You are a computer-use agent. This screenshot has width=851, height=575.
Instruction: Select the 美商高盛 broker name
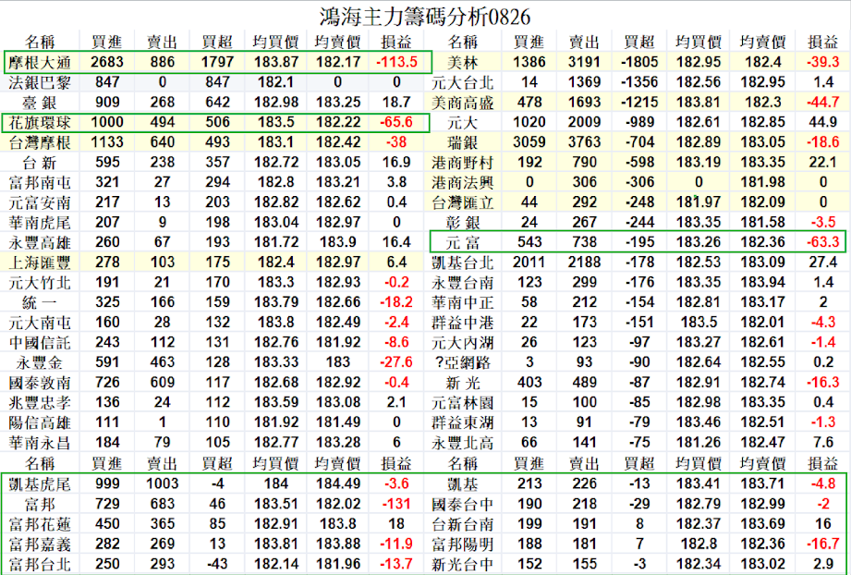[x=462, y=103]
